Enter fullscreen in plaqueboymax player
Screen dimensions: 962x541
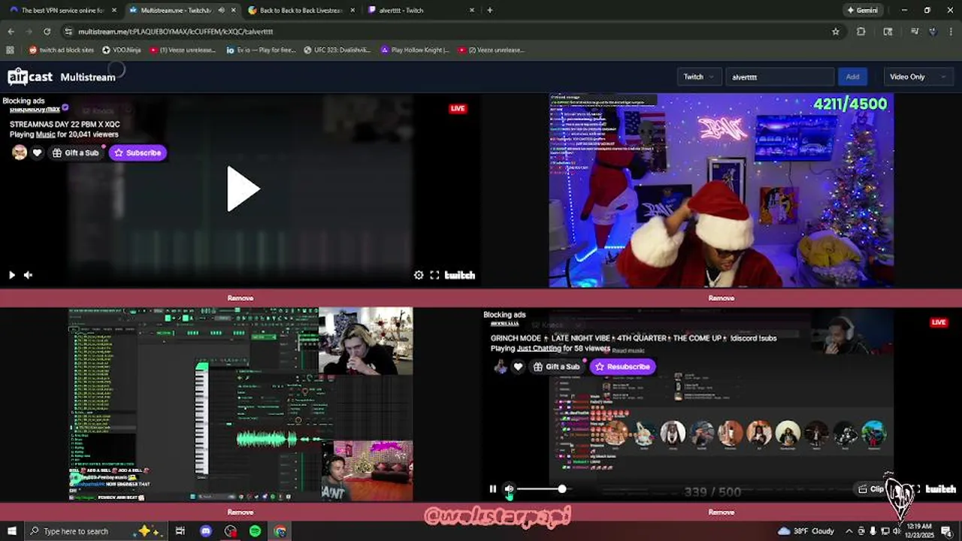[434, 275]
